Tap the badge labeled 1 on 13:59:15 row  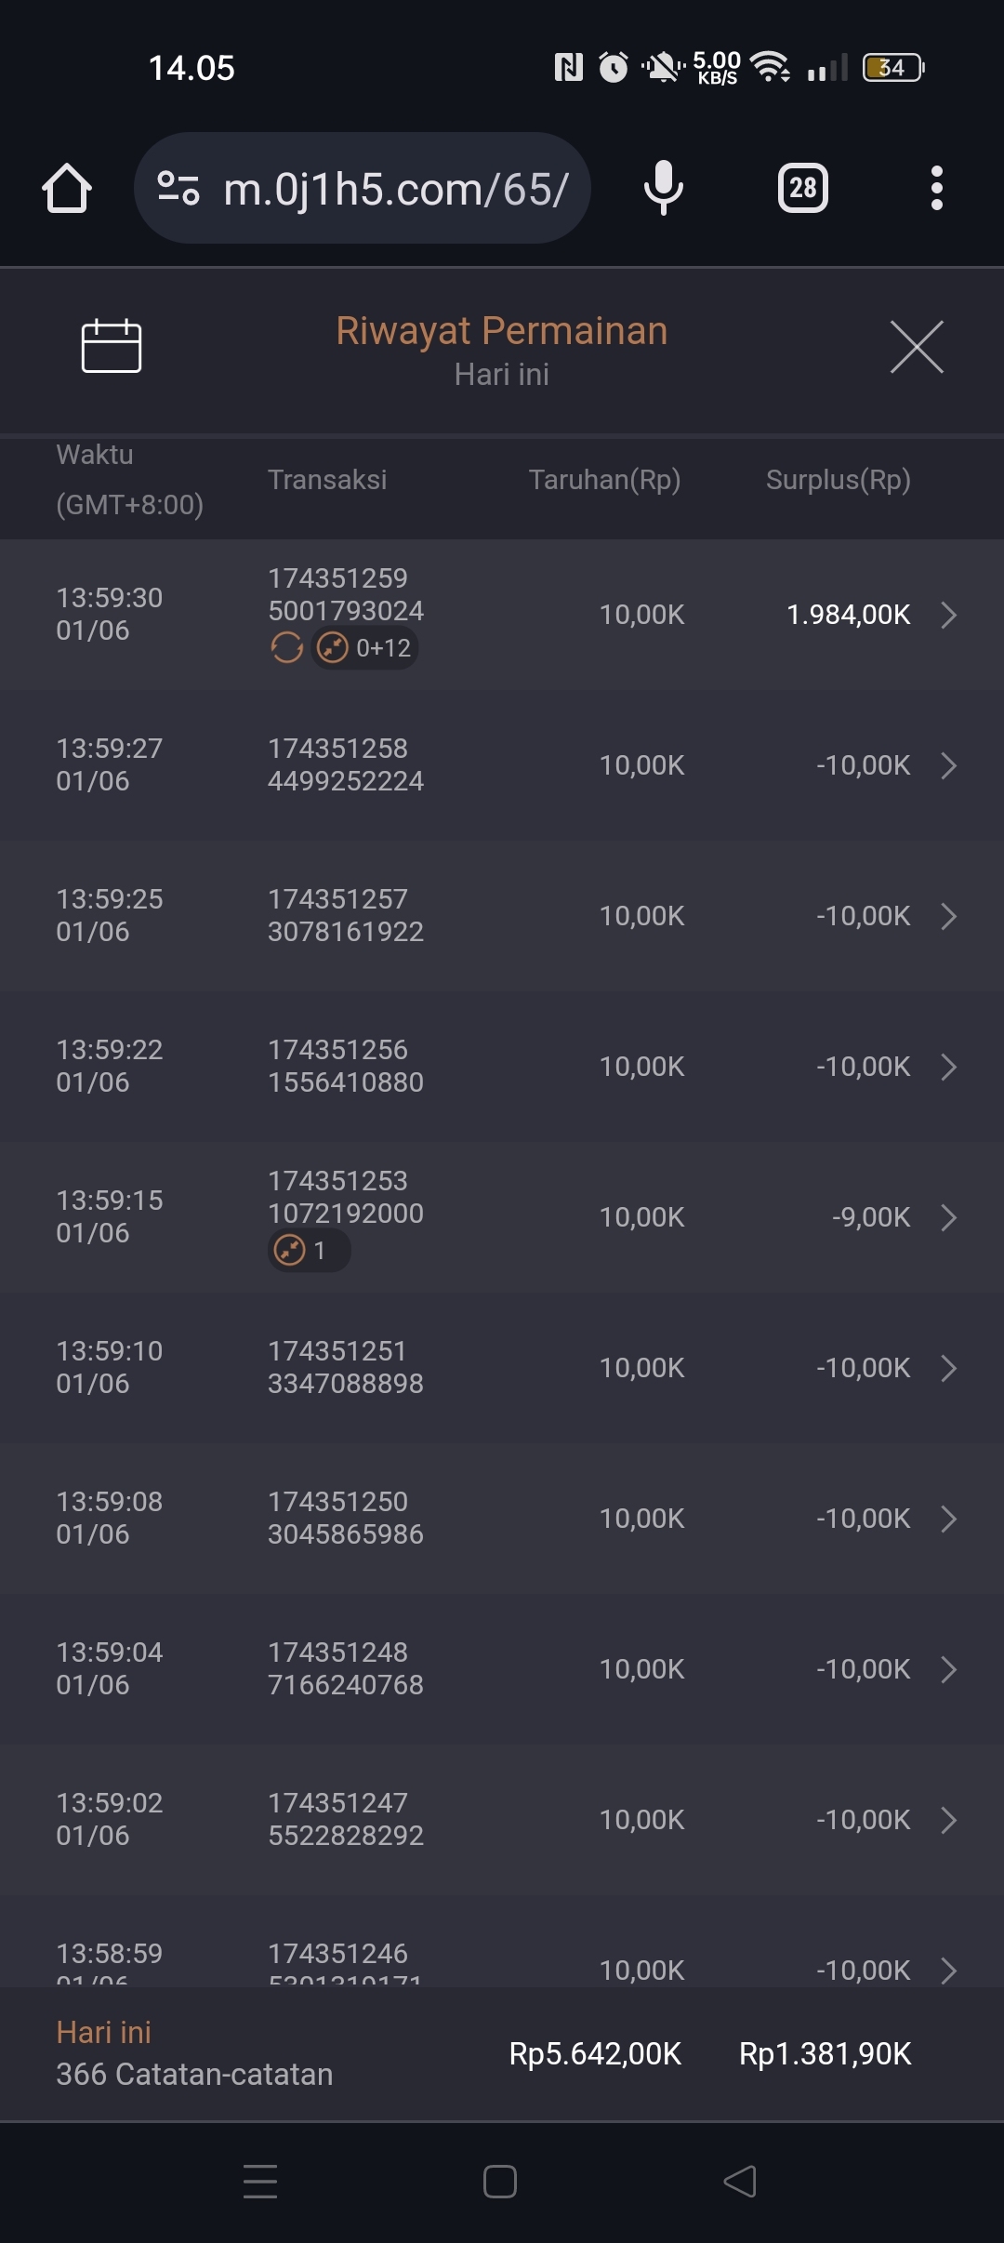[309, 1251]
